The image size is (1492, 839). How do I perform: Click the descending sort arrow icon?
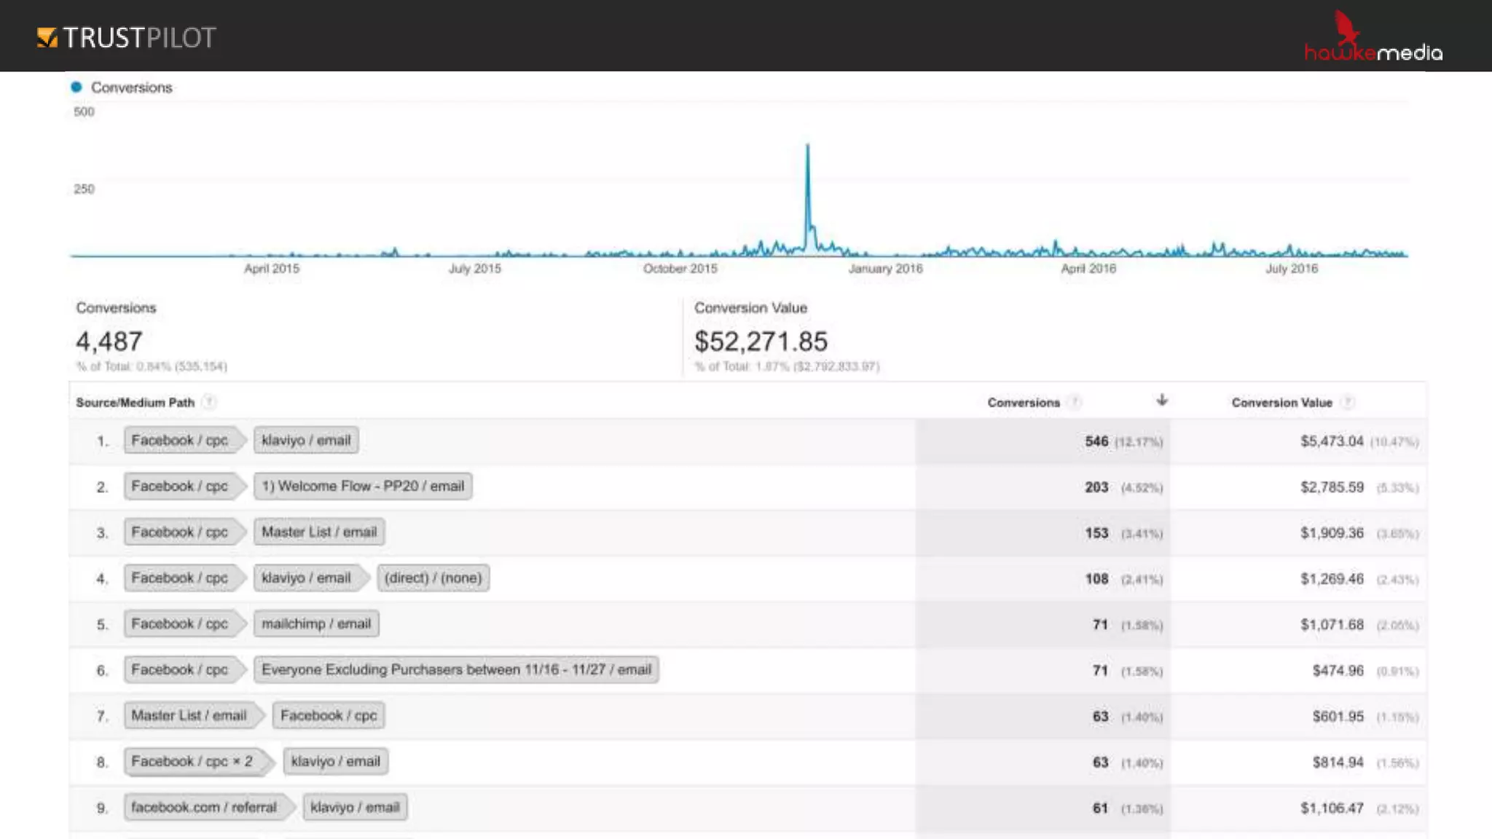coord(1162,401)
